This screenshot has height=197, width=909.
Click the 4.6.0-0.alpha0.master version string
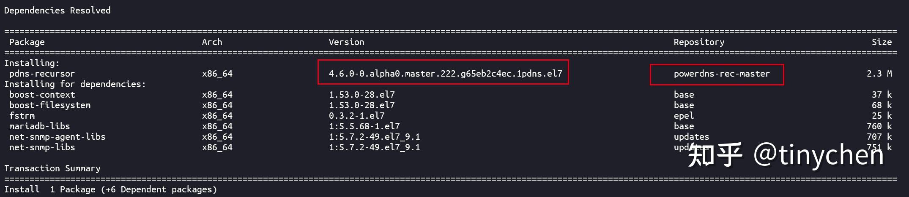(x=445, y=74)
